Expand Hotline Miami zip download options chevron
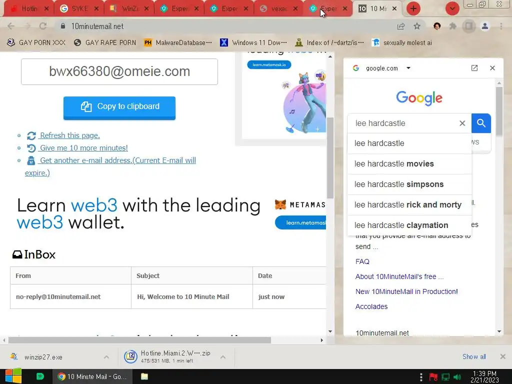 [x=223, y=357]
